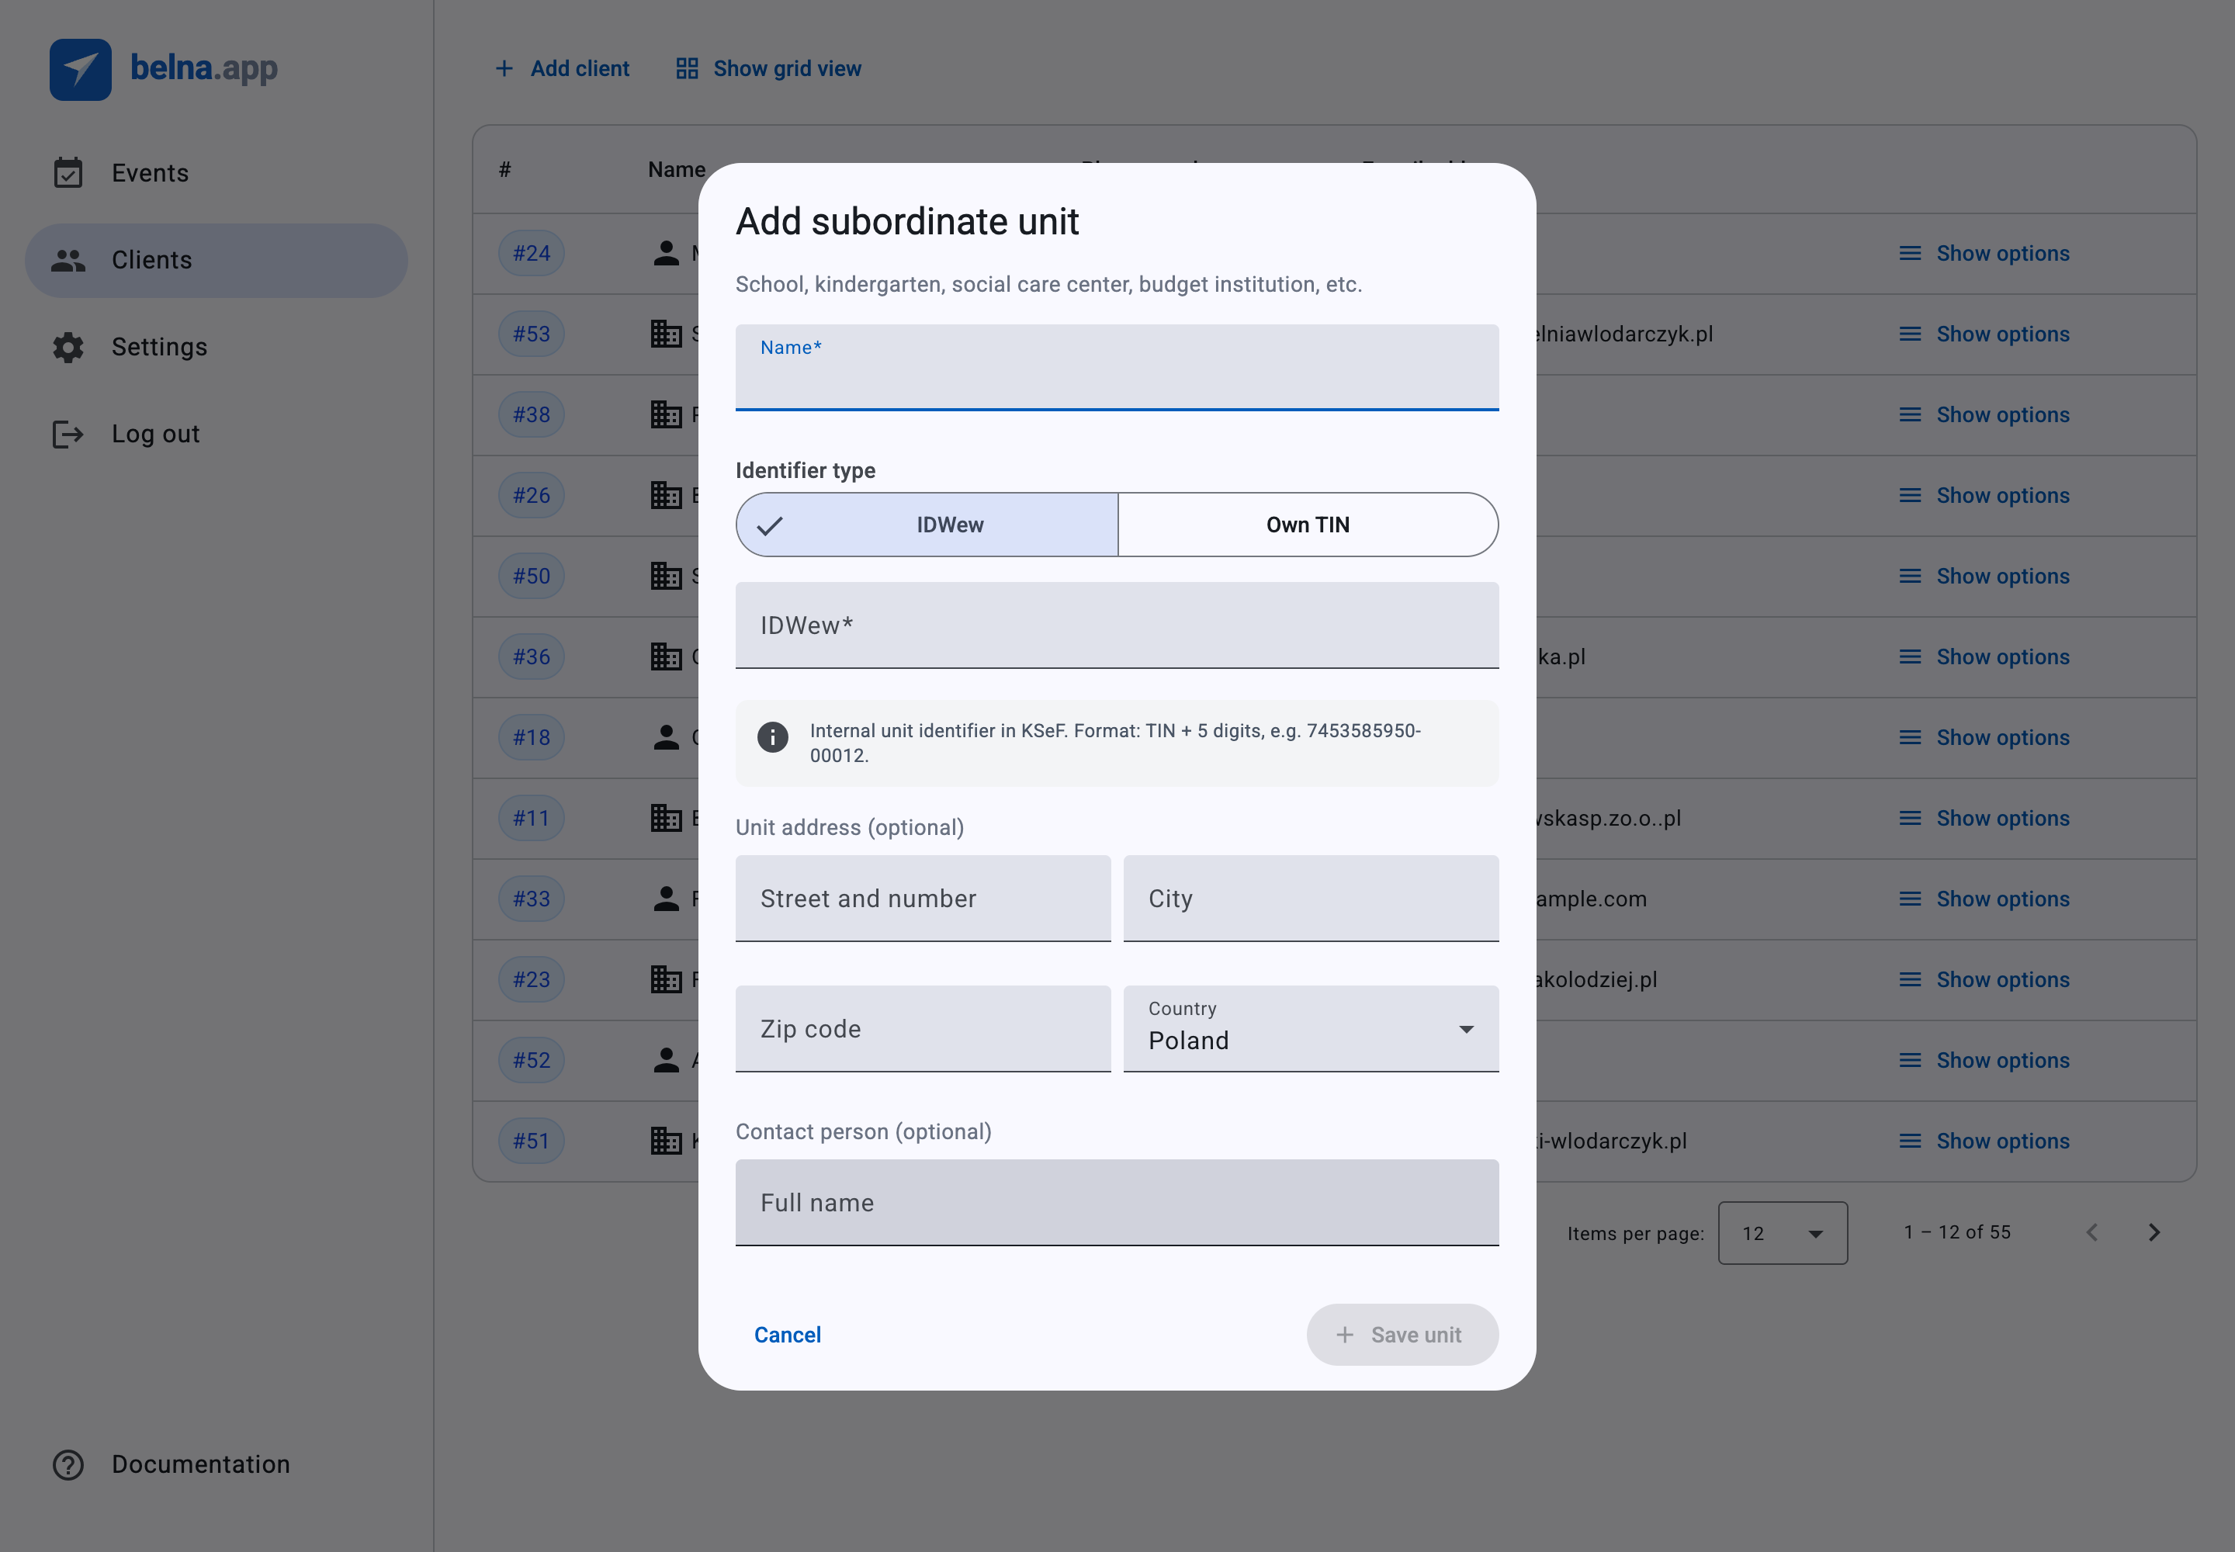Screen dimensions: 2235x1552
Task: Click building icon in row #51
Action: 665,1141
